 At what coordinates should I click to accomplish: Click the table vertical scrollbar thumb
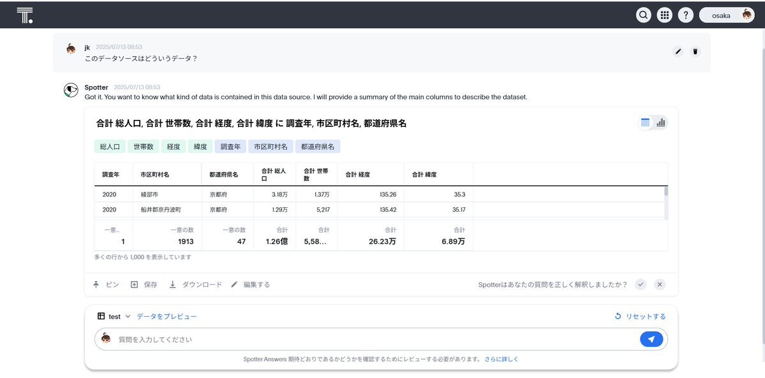tap(666, 191)
